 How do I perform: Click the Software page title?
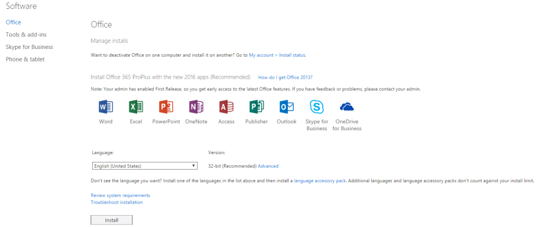tap(22, 6)
